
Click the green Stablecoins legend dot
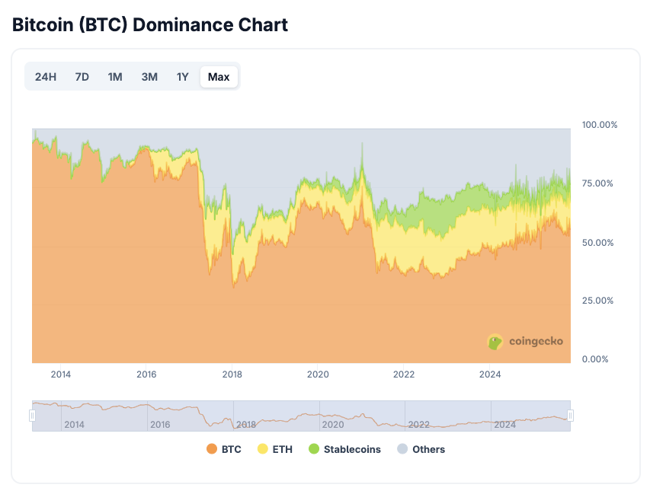pyautogui.click(x=314, y=450)
